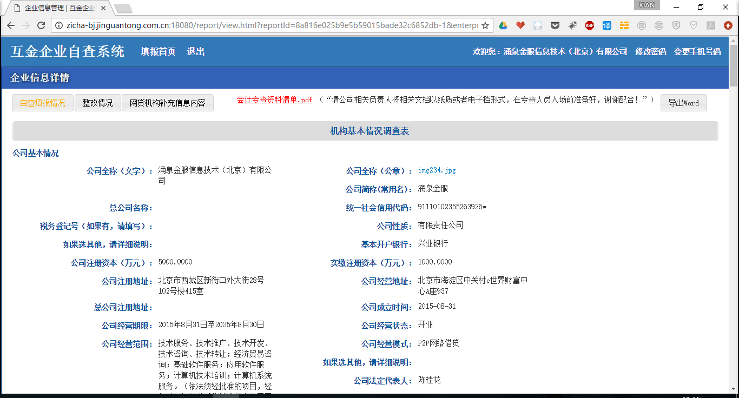The width and height of the screenshot is (739, 398).
Task: Open the Google Drive extension icon
Action: pos(503,25)
